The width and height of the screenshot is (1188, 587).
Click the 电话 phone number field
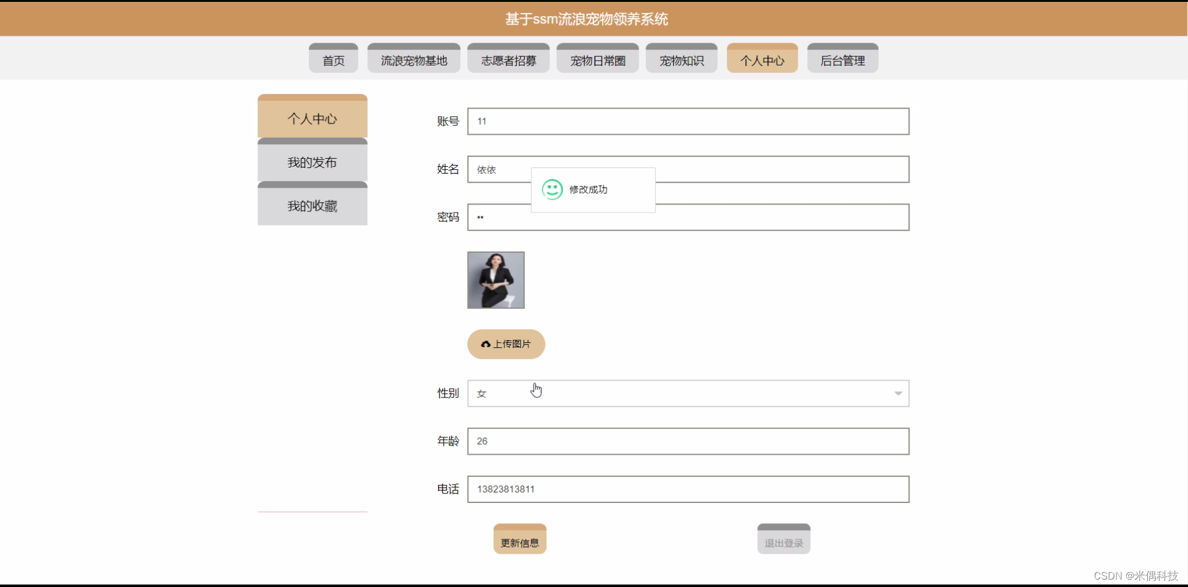coord(688,489)
